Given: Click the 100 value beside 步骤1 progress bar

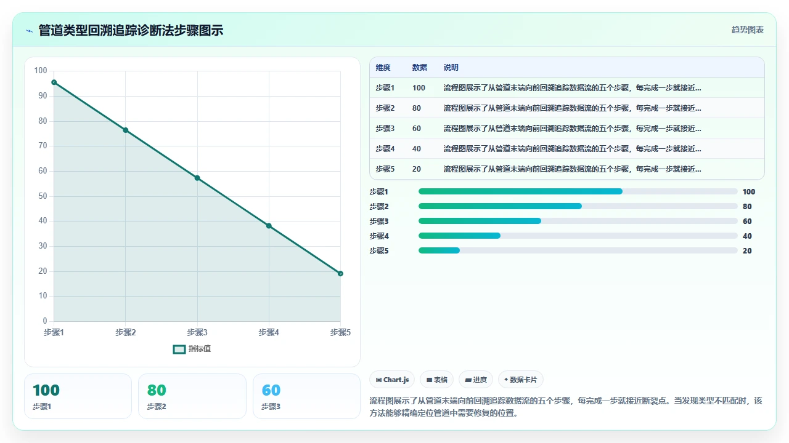Looking at the screenshot, I should point(749,191).
